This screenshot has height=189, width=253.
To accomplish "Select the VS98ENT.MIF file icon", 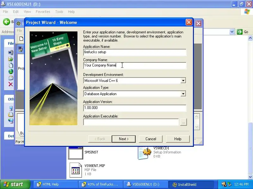I will point(76,170).
